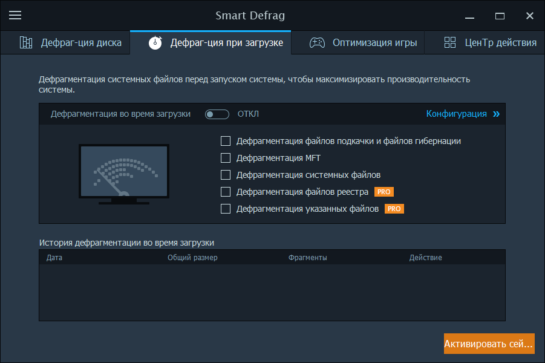This screenshot has height=363, width=545.
Task: Click heading История дефрагментации во время загрузки
Action: point(126,243)
